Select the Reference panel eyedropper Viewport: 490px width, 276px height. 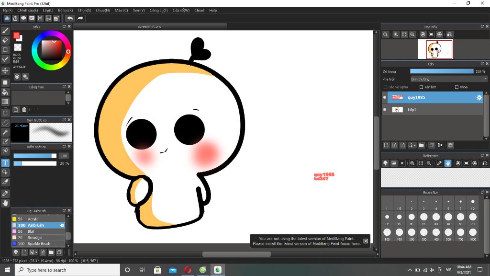tap(439, 163)
